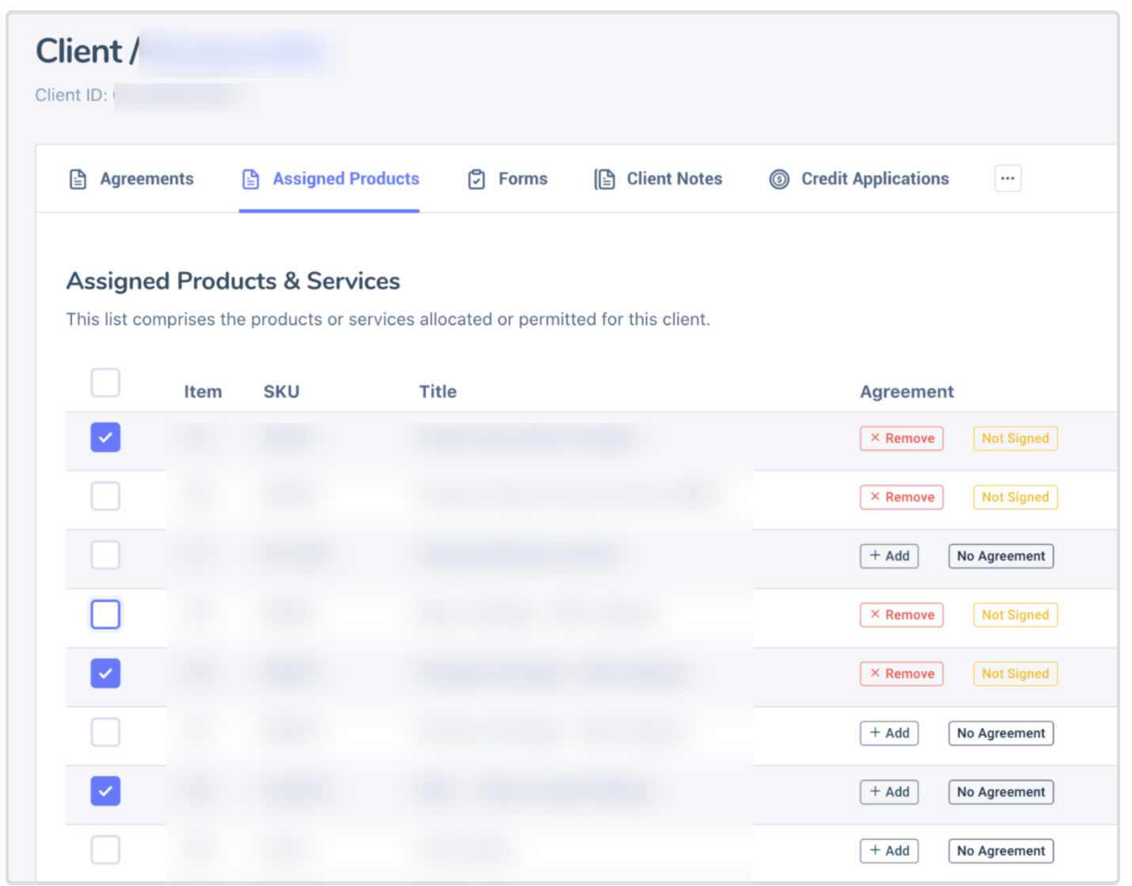Viewport: 1132px width, 886px height.
Task: Click the X icon in the first Remove button
Action: pyautogui.click(x=875, y=437)
